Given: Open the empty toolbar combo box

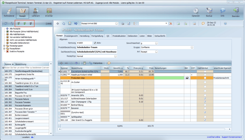Looking at the screenshot, I should coord(166,24).
